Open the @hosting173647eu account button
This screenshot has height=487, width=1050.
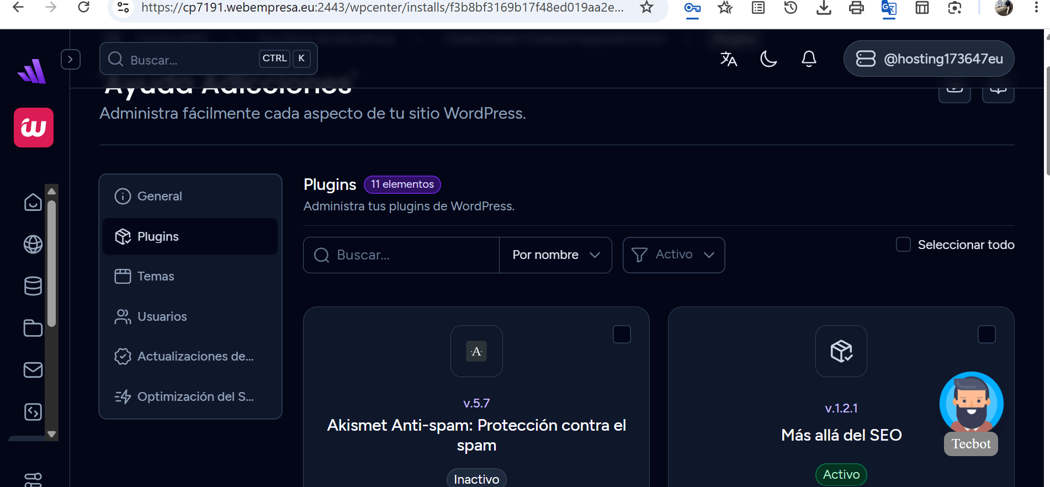[929, 59]
